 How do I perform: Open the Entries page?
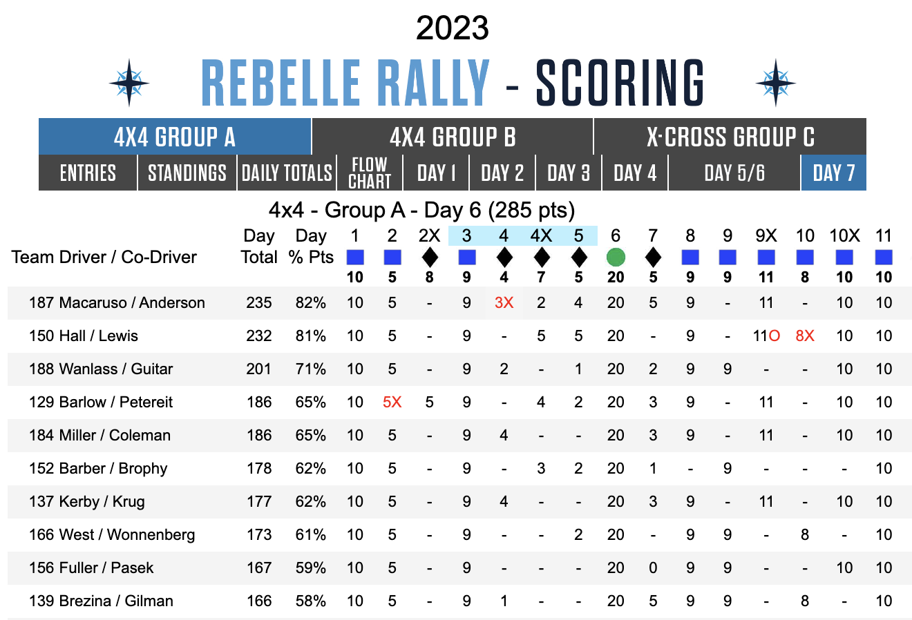pos(87,172)
